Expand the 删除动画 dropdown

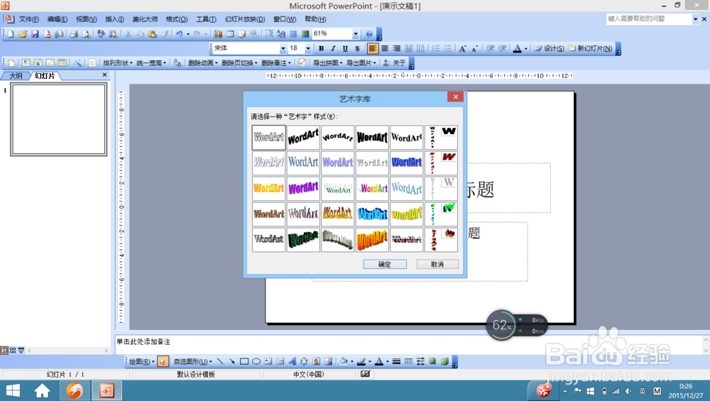click(x=203, y=63)
